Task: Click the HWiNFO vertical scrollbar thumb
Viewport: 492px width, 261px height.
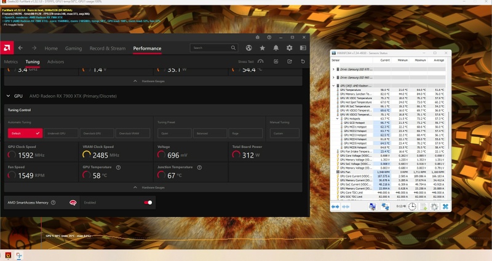Action: [449, 130]
